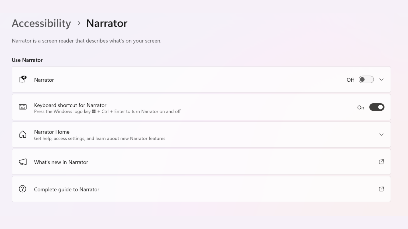Expand the Narrator row chevron
The width and height of the screenshot is (408, 229).
382,80
